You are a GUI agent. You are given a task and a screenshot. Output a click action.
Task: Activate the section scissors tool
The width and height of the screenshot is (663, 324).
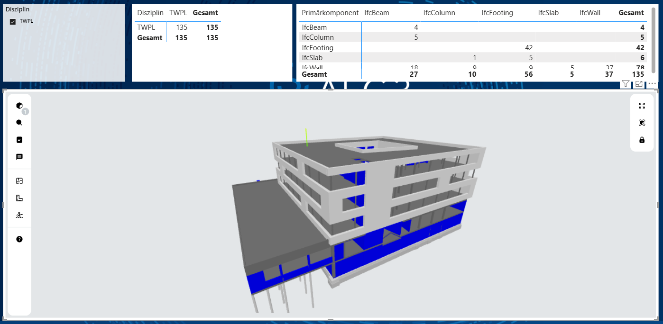(19, 215)
